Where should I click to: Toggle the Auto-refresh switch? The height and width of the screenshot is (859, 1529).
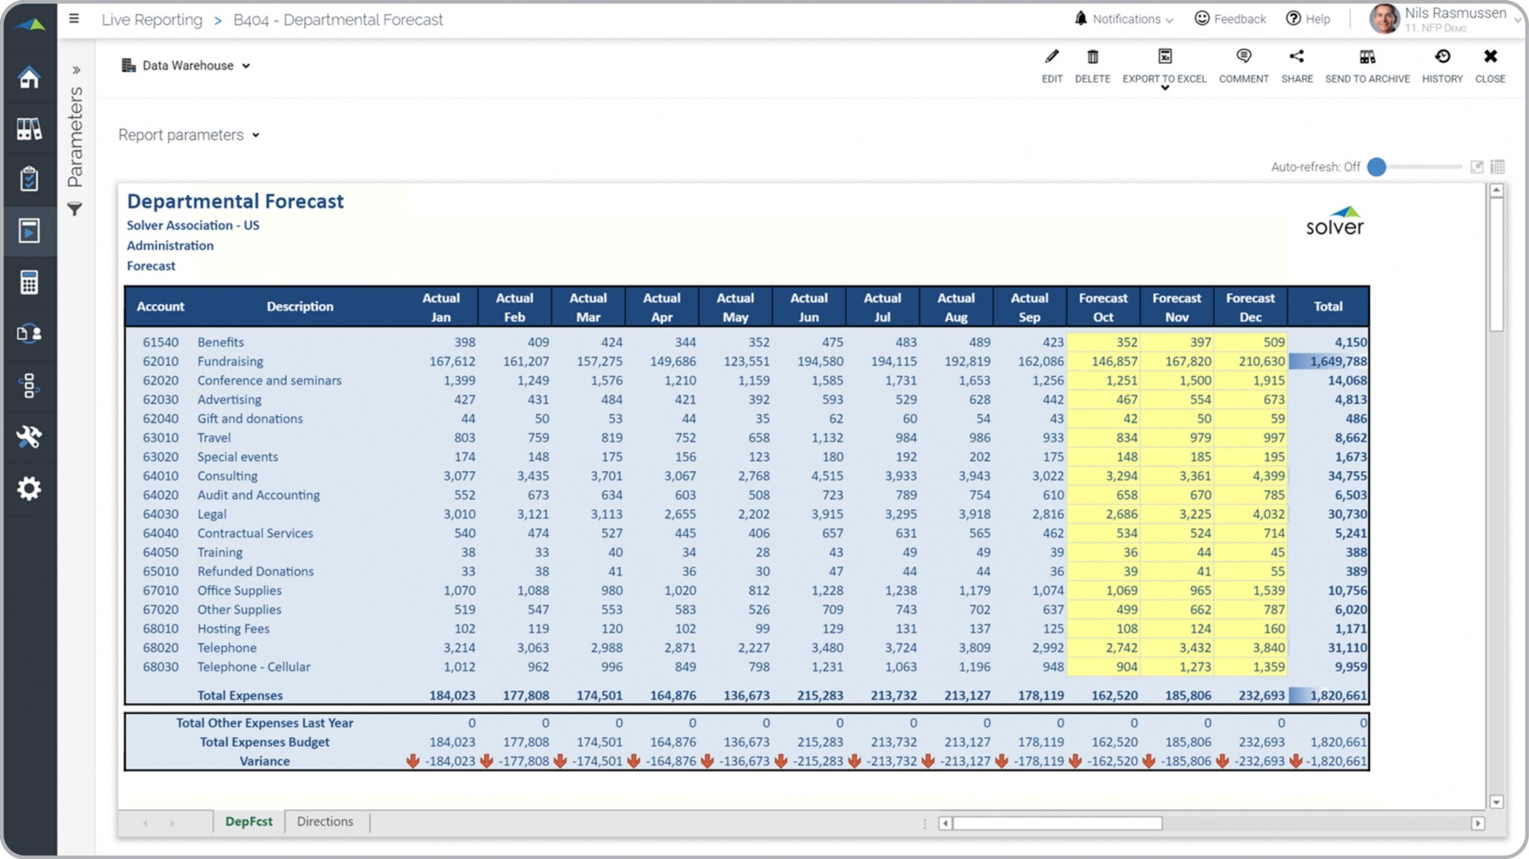pyautogui.click(x=1377, y=167)
